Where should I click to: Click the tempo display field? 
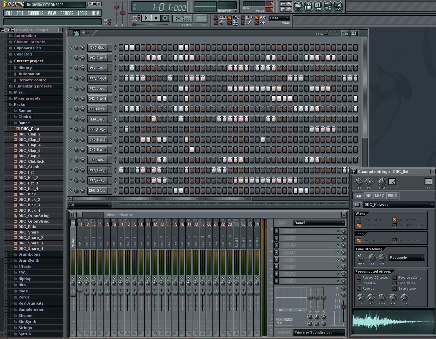[182, 19]
